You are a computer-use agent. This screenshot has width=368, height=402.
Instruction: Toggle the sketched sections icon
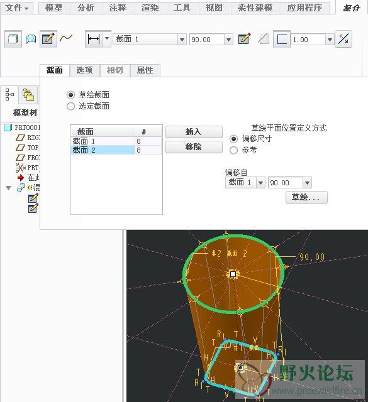click(48, 39)
